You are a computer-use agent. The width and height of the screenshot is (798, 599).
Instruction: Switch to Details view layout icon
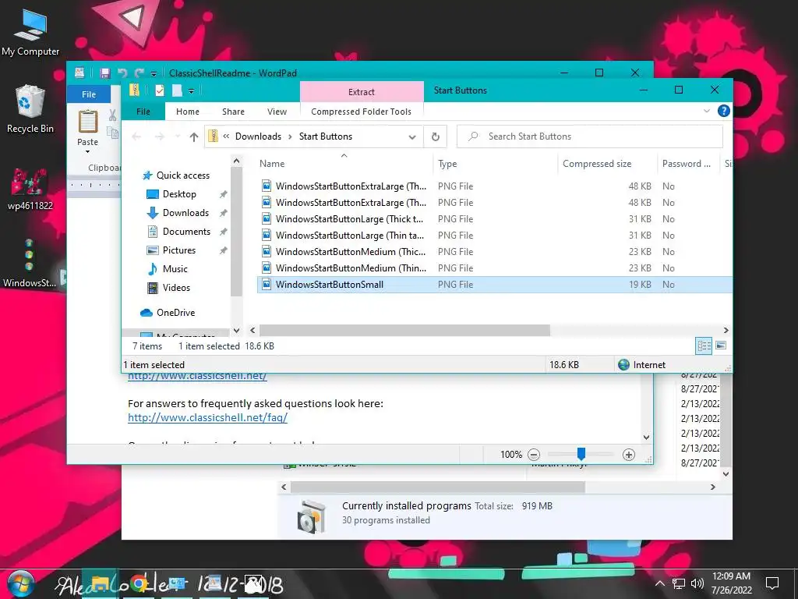coord(704,346)
